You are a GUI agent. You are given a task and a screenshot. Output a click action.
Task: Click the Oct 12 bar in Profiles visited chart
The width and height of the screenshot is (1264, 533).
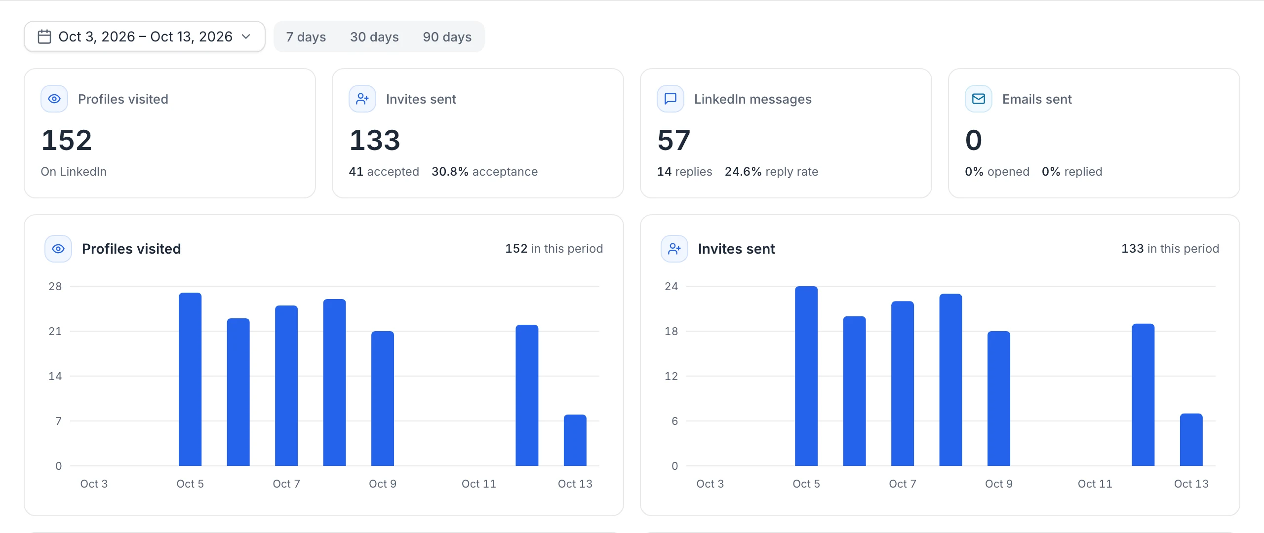[x=527, y=395]
